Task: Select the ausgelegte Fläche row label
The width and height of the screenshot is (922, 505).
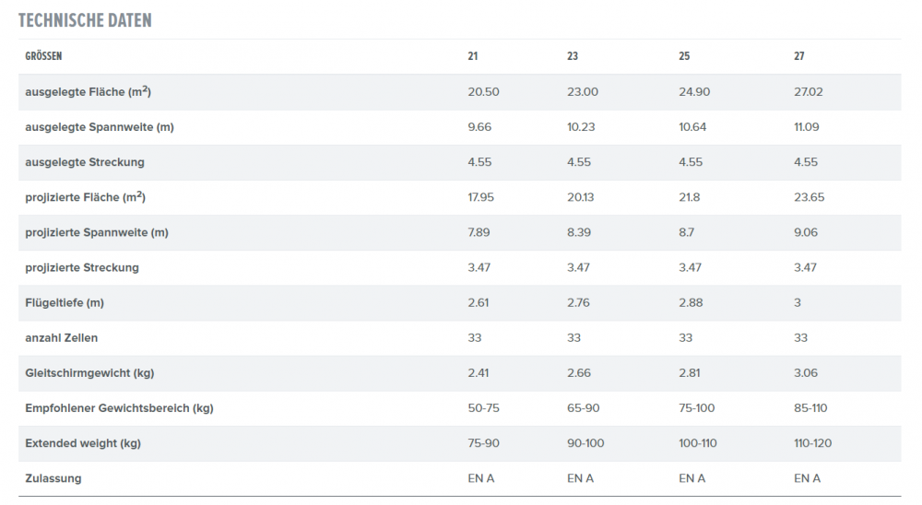Action: click(x=89, y=92)
